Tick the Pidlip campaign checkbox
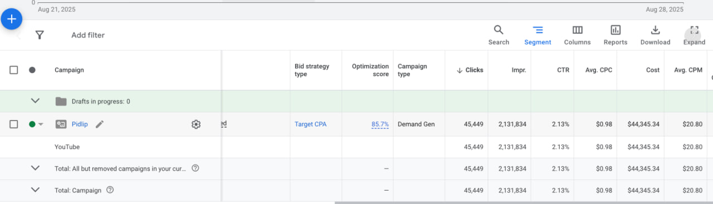Viewport: 713px width, 204px height. [14, 124]
